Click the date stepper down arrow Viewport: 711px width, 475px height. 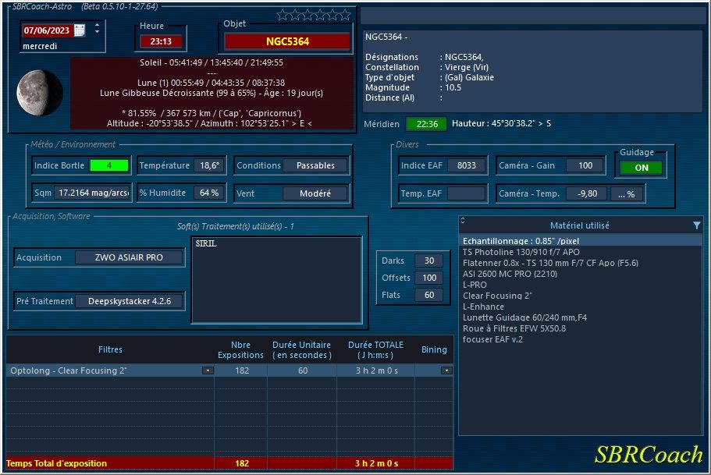97,32
